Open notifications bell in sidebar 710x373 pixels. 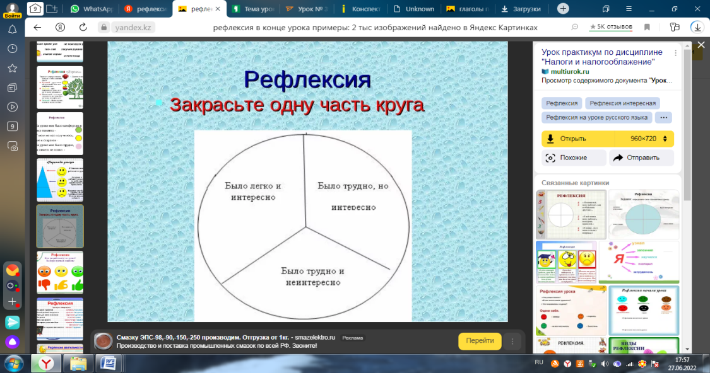coord(12,30)
